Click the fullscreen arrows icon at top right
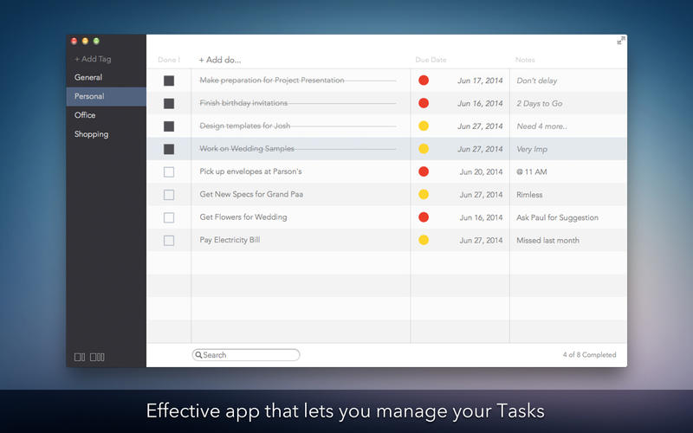The image size is (693, 433). [621, 41]
